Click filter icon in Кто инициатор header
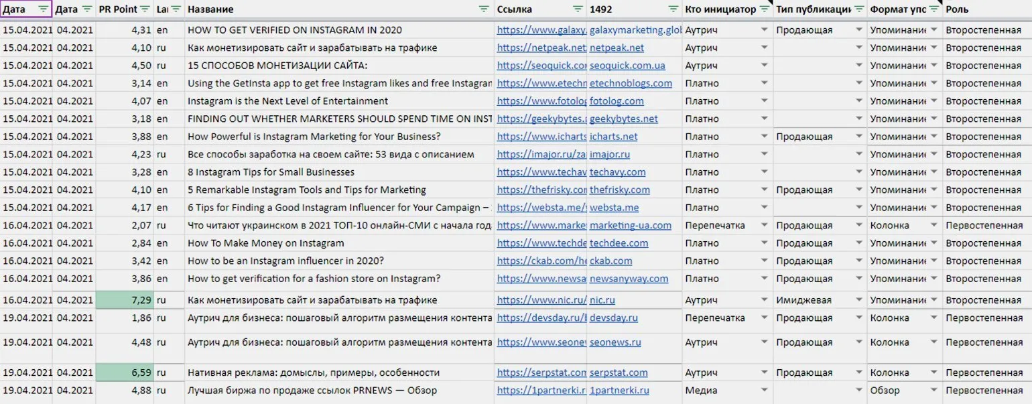1032x404 pixels. point(765,9)
